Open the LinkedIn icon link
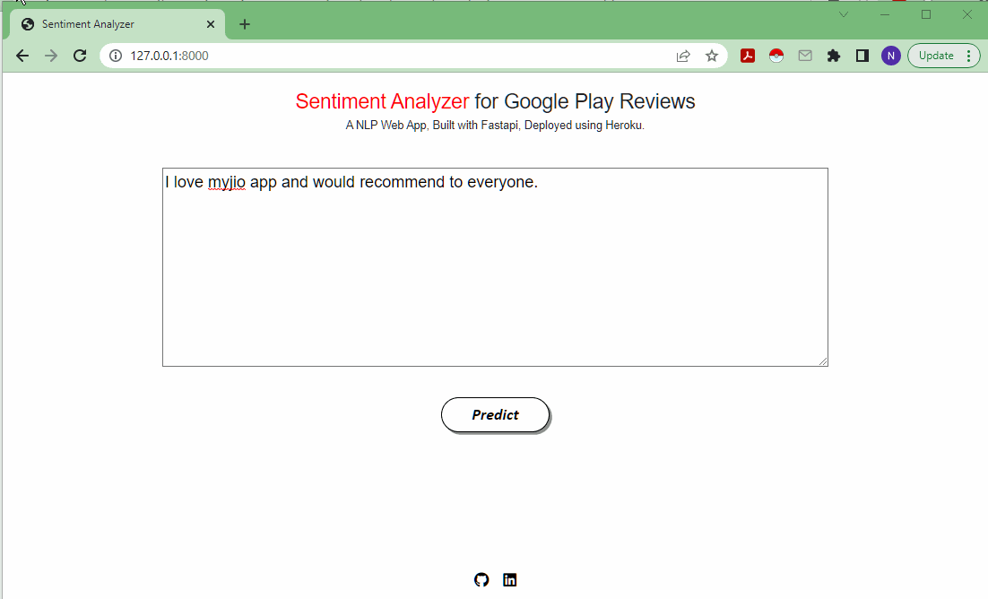 click(510, 579)
